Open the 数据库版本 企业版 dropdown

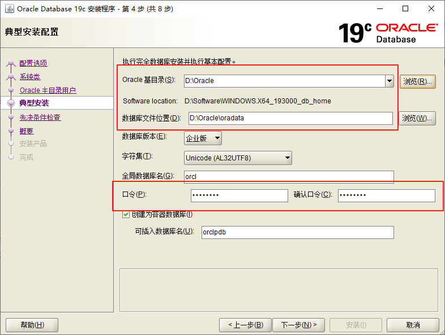[203, 138]
